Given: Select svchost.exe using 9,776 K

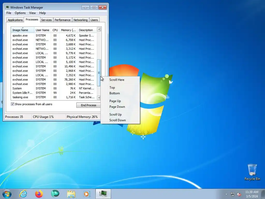Looking at the screenshot, I should point(54,53).
